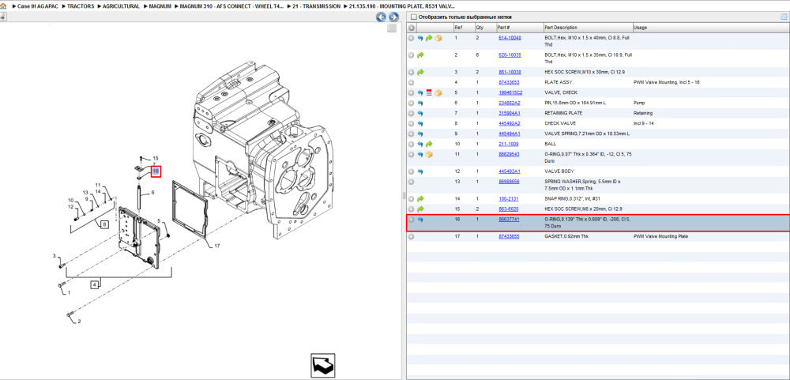The height and width of the screenshot is (380, 790).
Task: Click the blue arrow icon on VALVE, CHECK row
Action: 420,92
